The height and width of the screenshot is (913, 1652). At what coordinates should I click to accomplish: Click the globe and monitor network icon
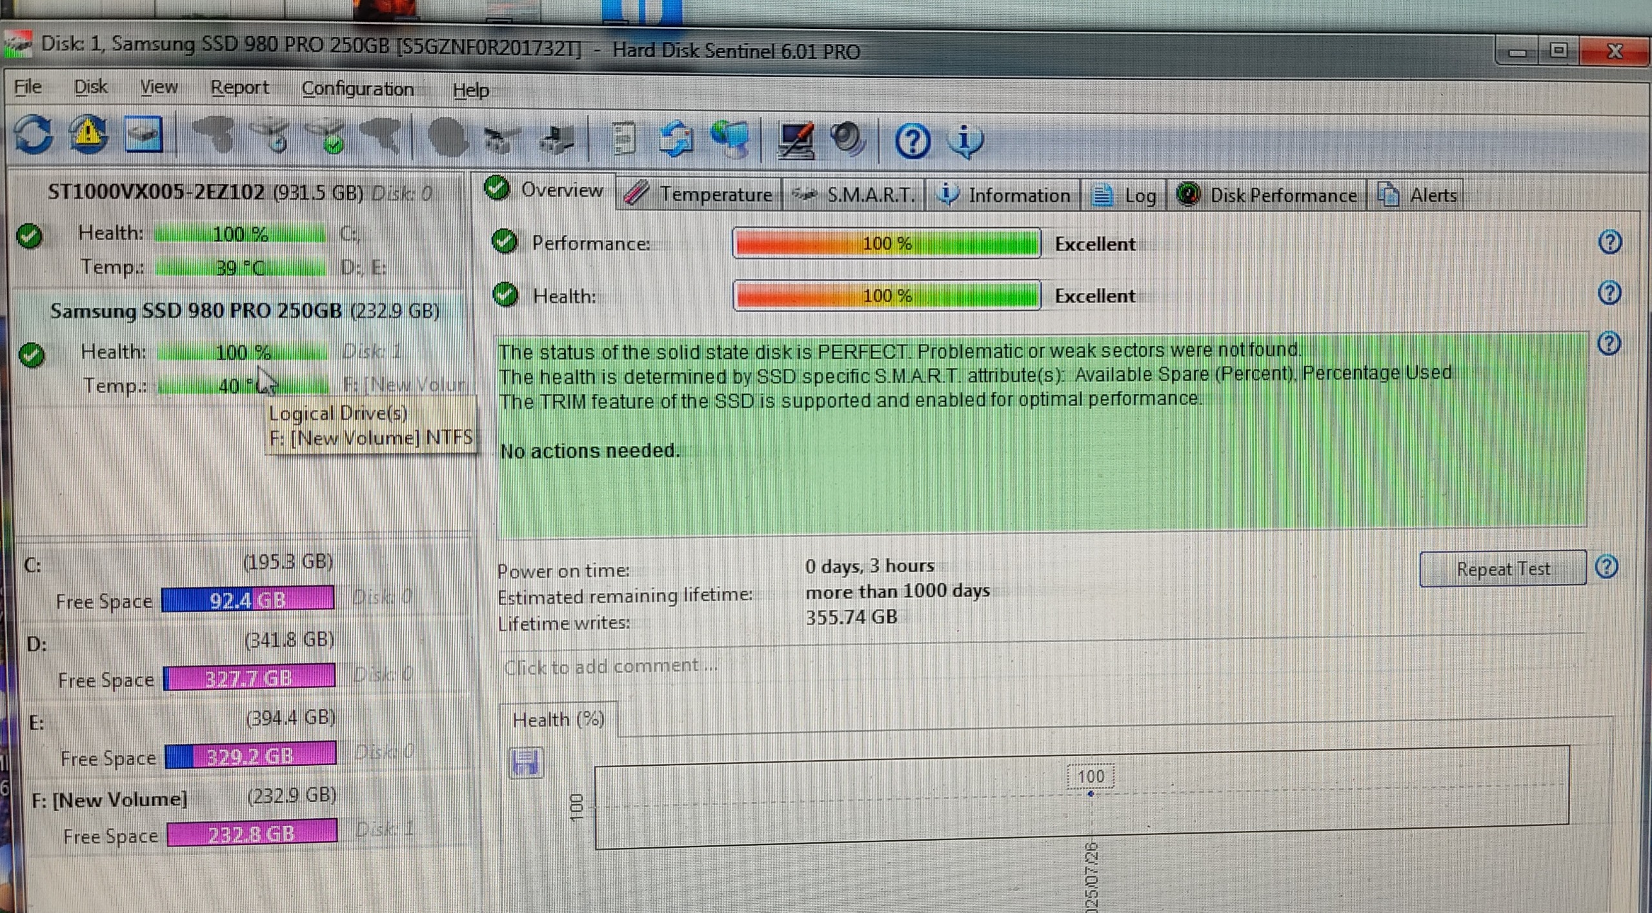(x=730, y=139)
